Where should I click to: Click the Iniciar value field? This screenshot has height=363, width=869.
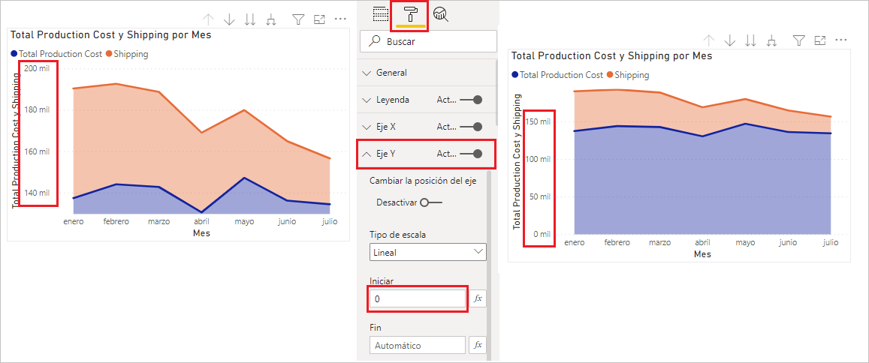click(418, 298)
